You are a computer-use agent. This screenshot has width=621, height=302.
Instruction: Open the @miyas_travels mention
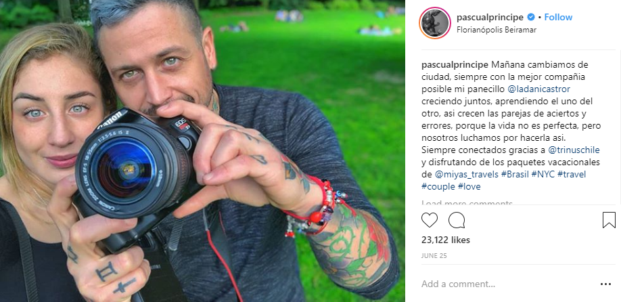466,175
